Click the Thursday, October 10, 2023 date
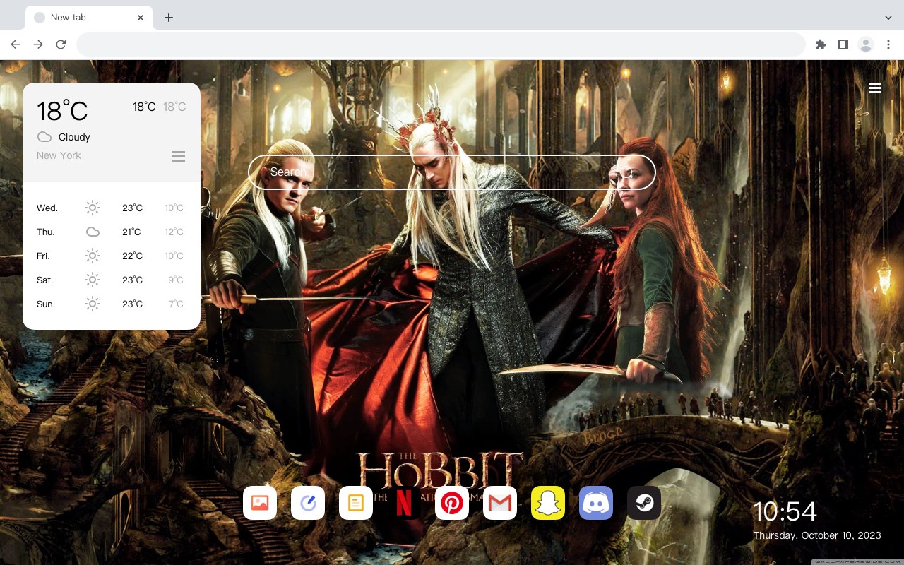Screen dimensions: 904x565 (x=817, y=535)
